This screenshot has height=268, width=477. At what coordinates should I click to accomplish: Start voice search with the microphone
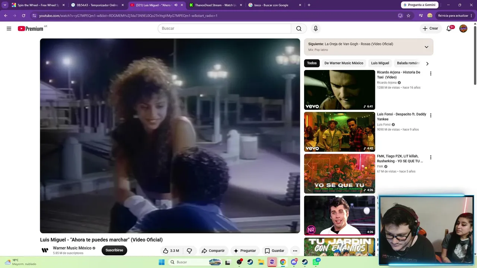click(x=316, y=29)
